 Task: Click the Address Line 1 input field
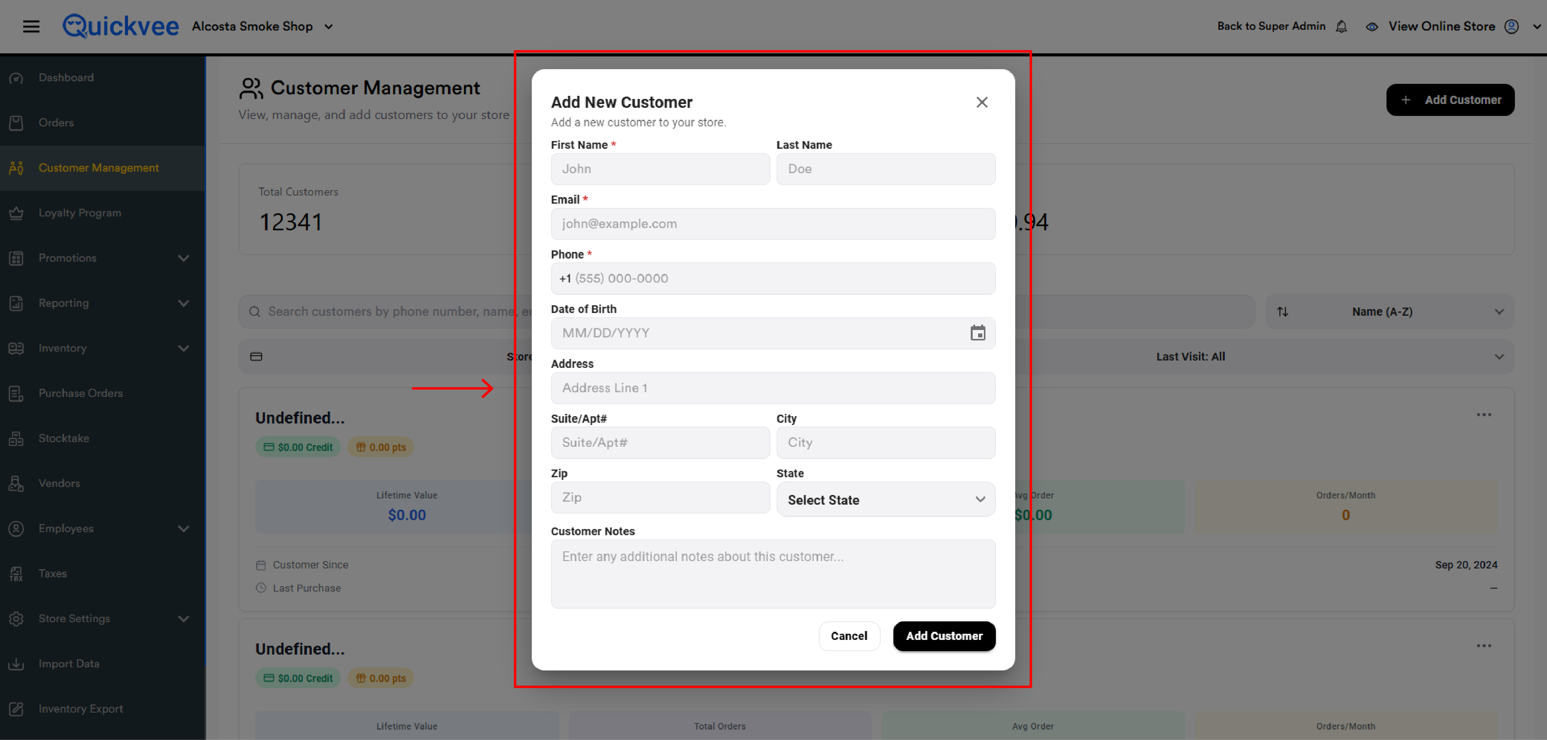[773, 388]
